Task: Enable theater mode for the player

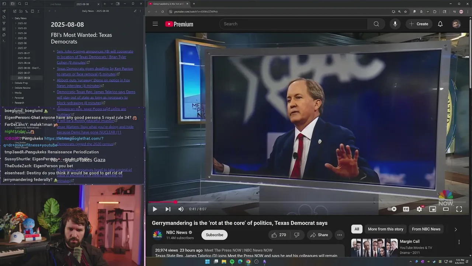Action: coord(446,209)
